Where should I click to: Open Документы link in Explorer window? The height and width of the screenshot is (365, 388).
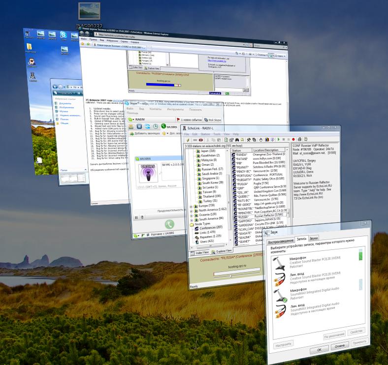pos(65,103)
